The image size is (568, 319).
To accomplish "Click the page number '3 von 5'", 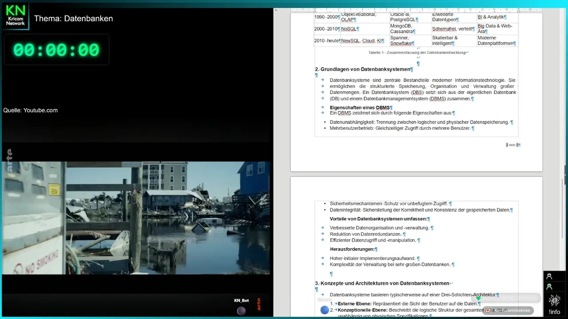I will (x=513, y=145).
